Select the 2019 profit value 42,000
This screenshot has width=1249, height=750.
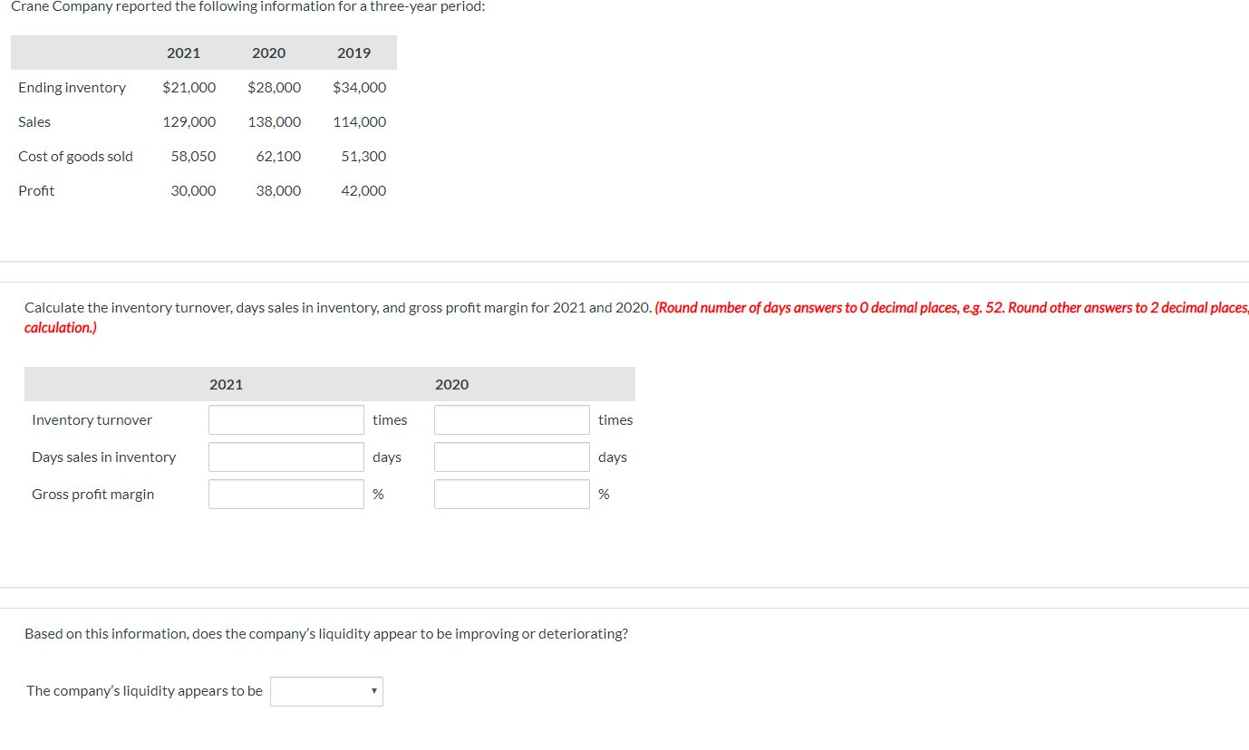coord(364,191)
